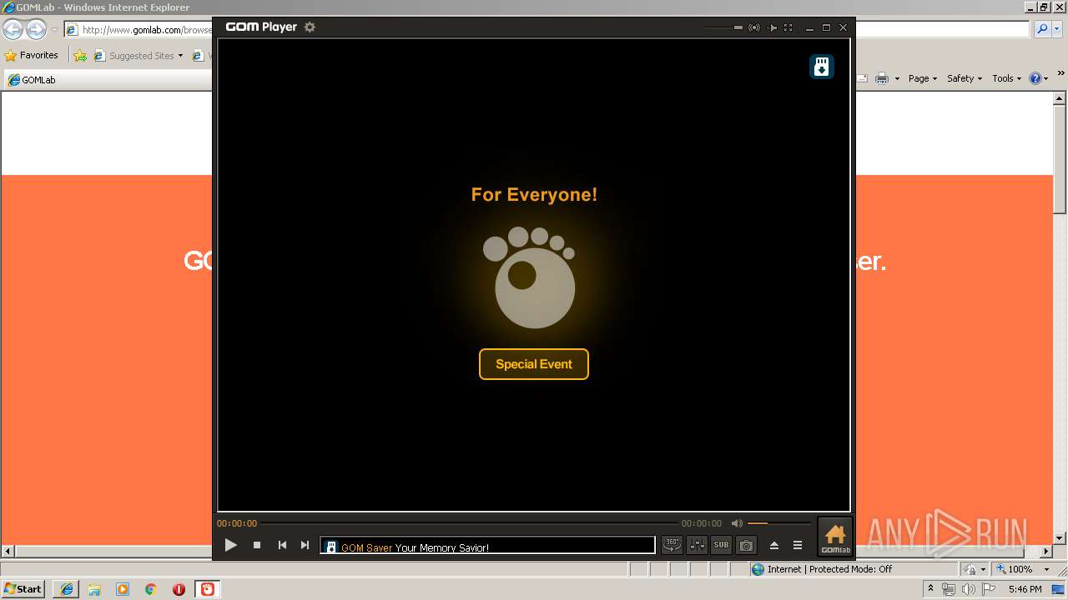The height and width of the screenshot is (600, 1068).
Task: Toggle the surround broadcast icon in title bar
Action: [754, 27]
